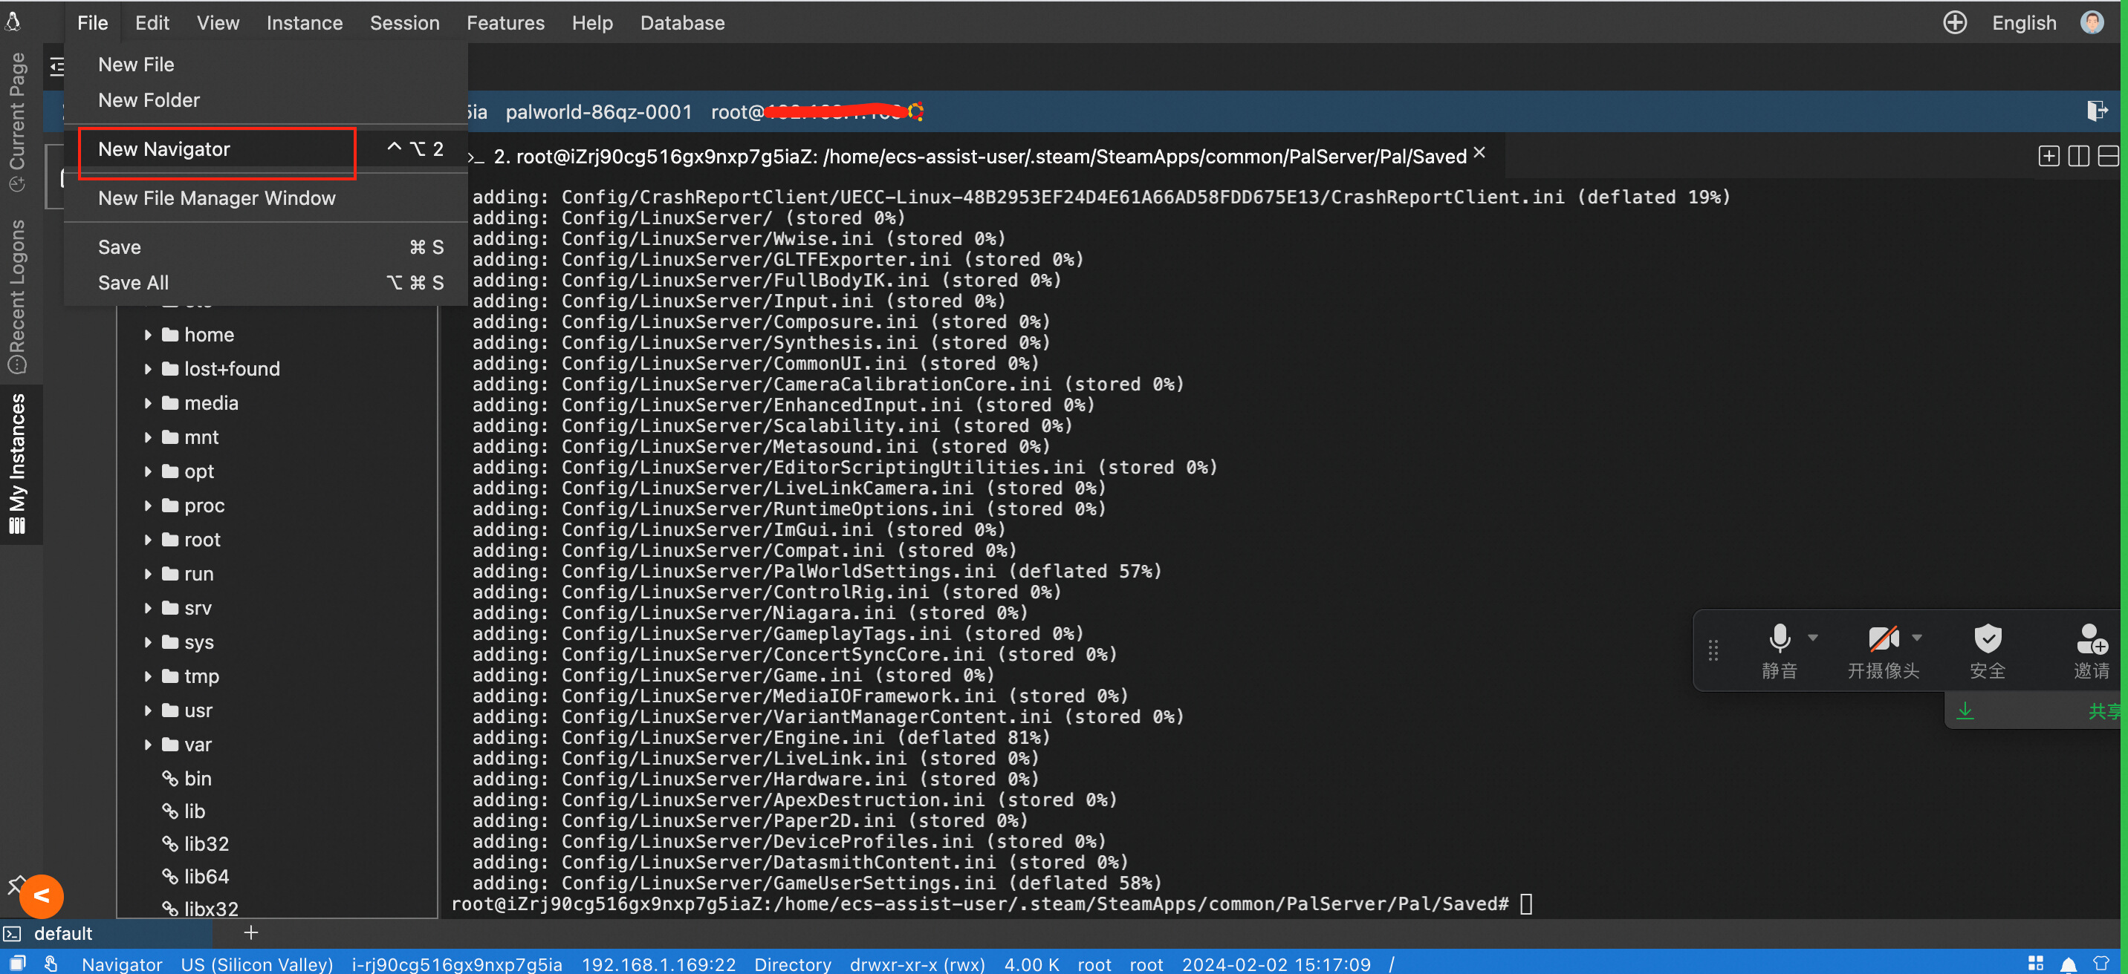Image resolution: width=2128 pixels, height=974 pixels.
Task: Open the microphone options dropdown arrow
Action: pos(1812,637)
